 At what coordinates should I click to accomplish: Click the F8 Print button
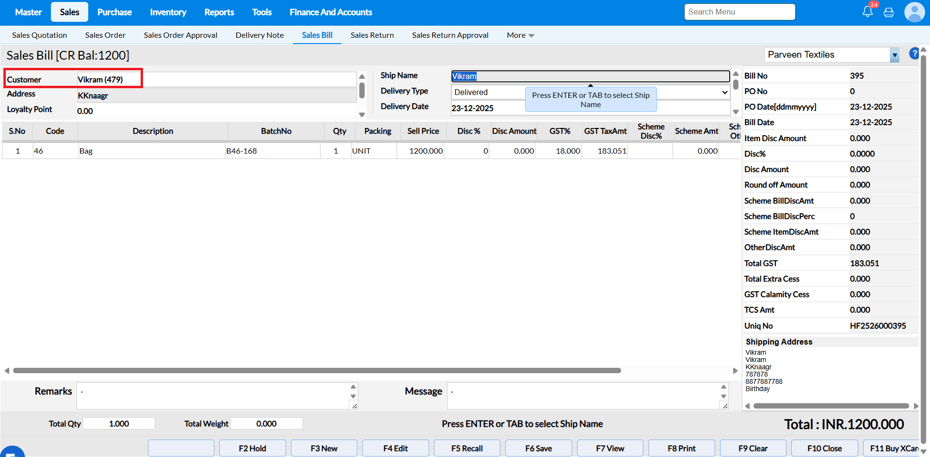coord(681,448)
